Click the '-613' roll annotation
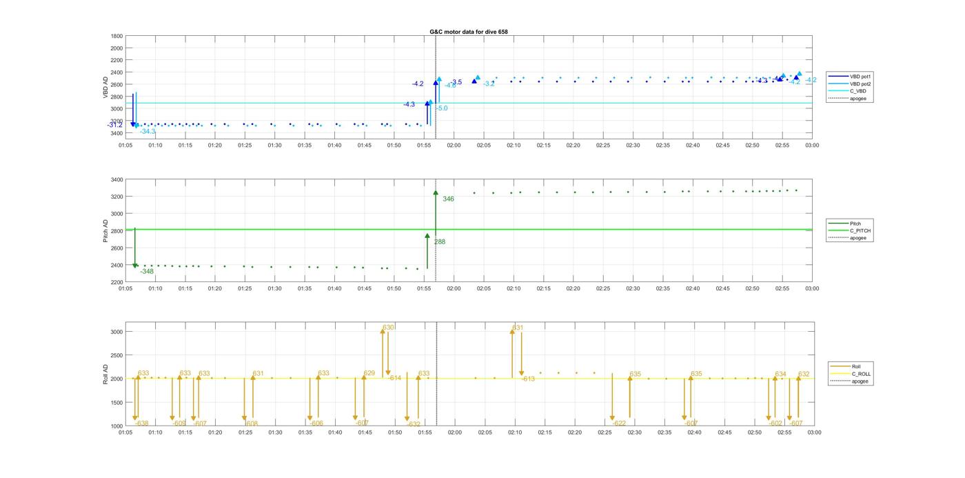Image resolution: width=965 pixels, height=478 pixels. pos(528,379)
